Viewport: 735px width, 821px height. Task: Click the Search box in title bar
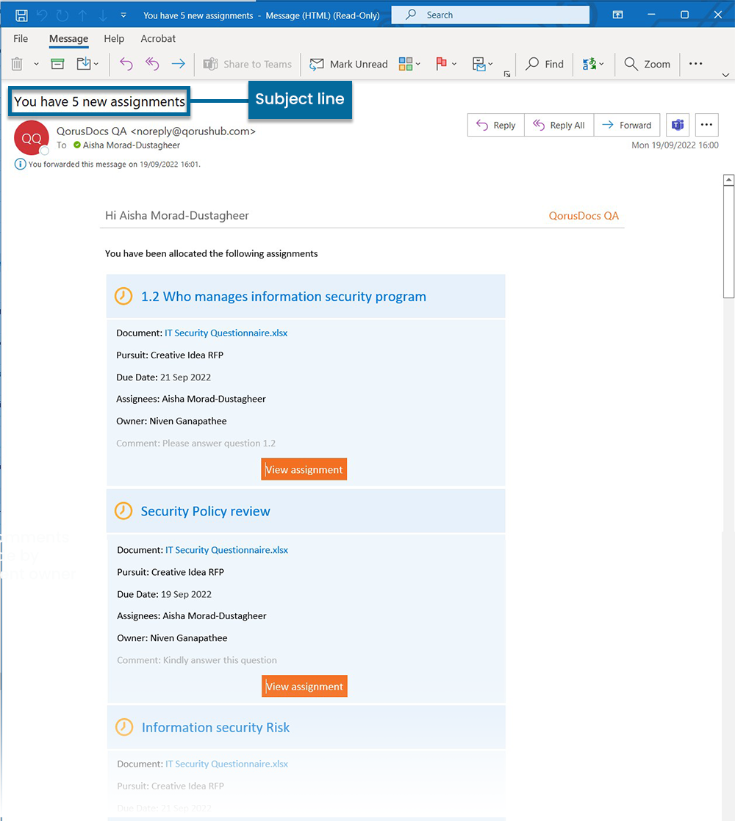click(x=490, y=15)
